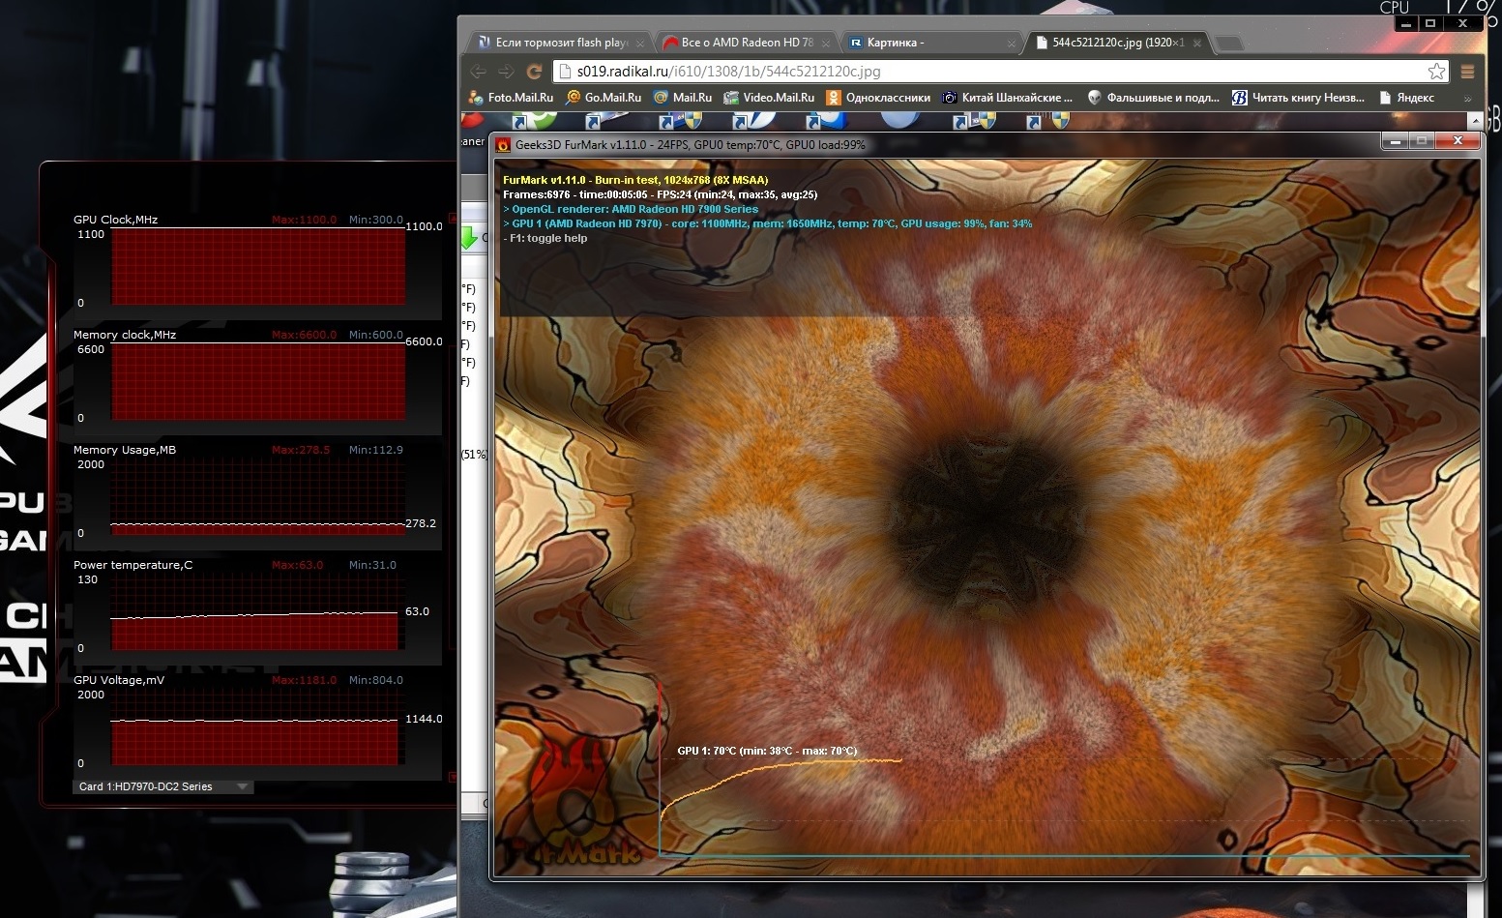Viewport: 1502px width, 918px height.
Task: Open the 'Card 1:HD7970-DC2 Series' dropdown
Action: 163,787
